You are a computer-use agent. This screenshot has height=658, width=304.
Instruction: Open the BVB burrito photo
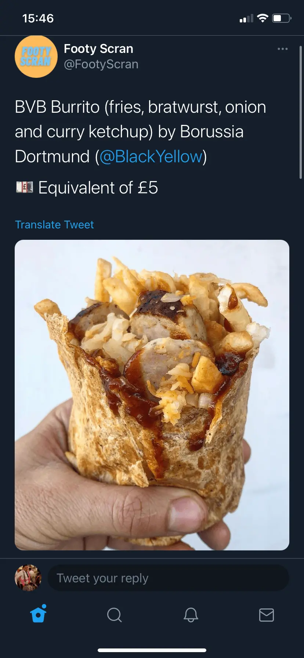tap(152, 395)
